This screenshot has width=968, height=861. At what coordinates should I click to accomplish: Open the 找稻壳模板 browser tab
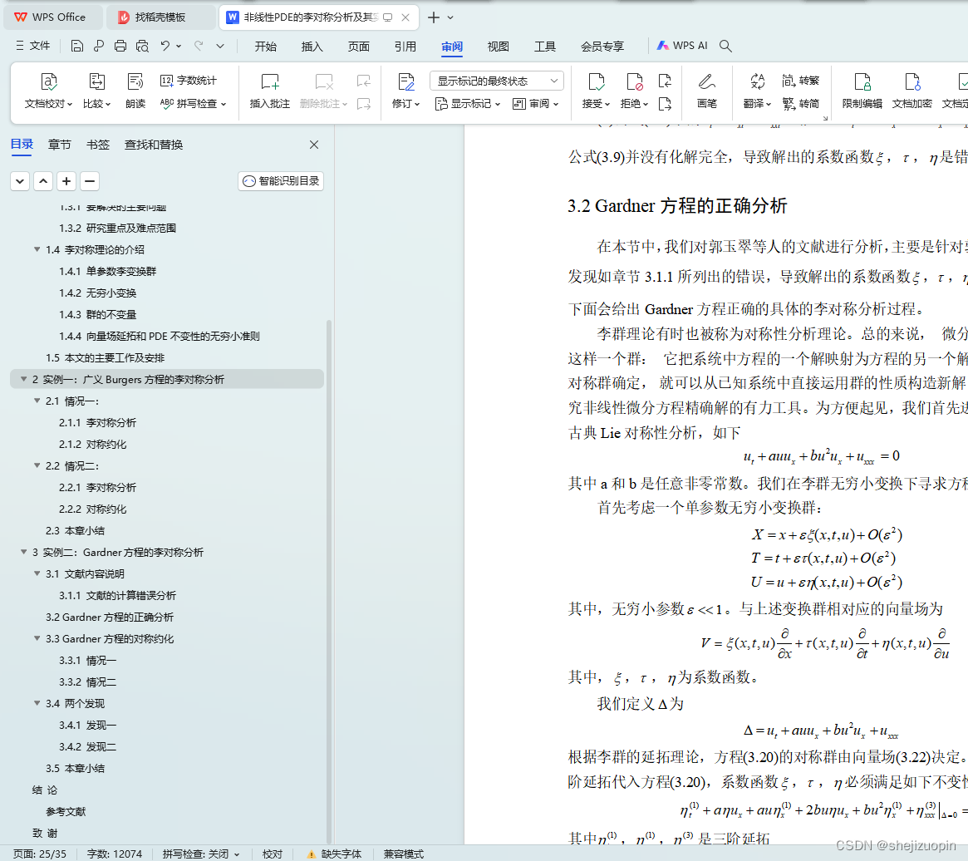coord(160,17)
